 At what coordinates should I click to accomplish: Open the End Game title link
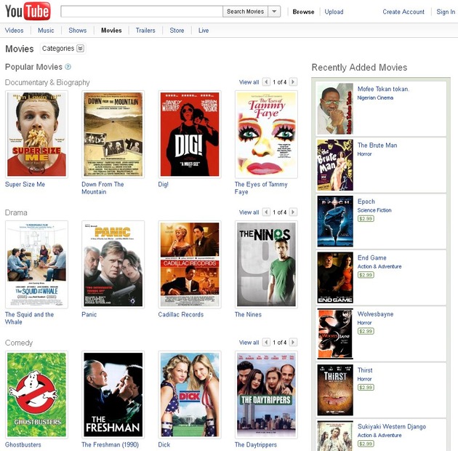pyautogui.click(x=371, y=258)
